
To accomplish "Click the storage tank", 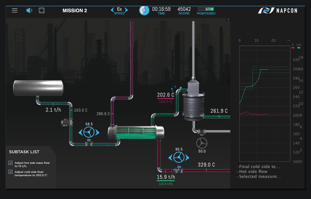I will pyautogui.click(x=38, y=88).
